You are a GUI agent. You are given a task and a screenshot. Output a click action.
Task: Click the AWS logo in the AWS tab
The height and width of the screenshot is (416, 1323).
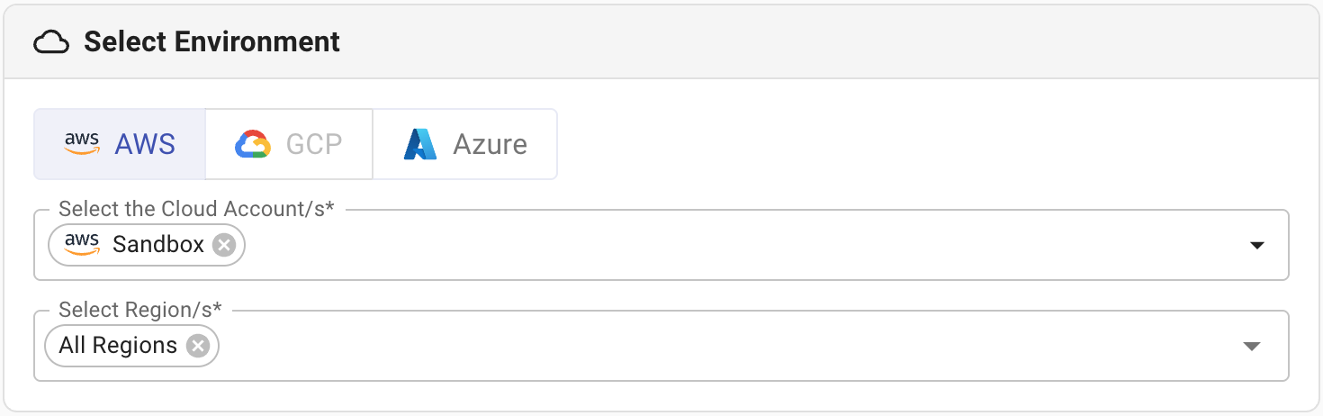pyautogui.click(x=82, y=144)
